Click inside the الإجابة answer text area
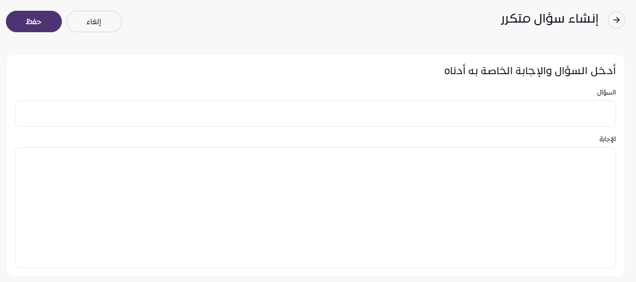Viewport: 636px width, 282px height. pyautogui.click(x=315, y=207)
